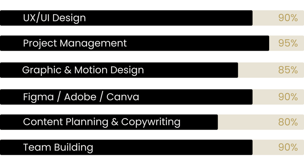Click Content Planning & Copywriting label
304x166 pixels.
point(102,122)
